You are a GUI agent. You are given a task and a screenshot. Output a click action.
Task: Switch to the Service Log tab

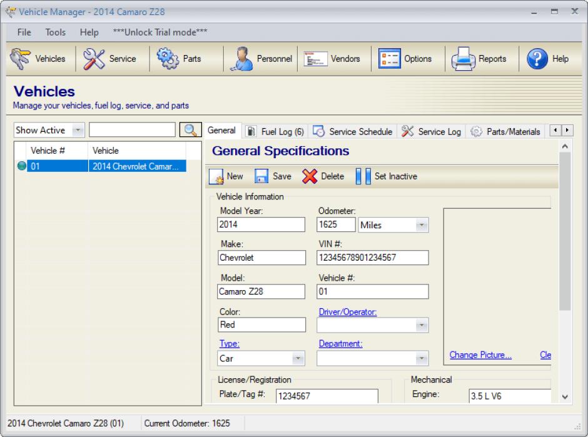431,131
